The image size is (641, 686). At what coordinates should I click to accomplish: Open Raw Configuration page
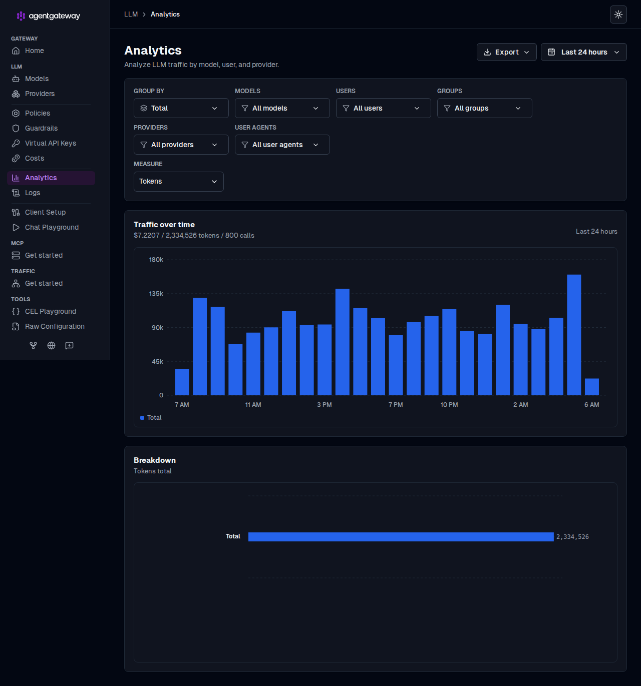pyautogui.click(x=51, y=326)
